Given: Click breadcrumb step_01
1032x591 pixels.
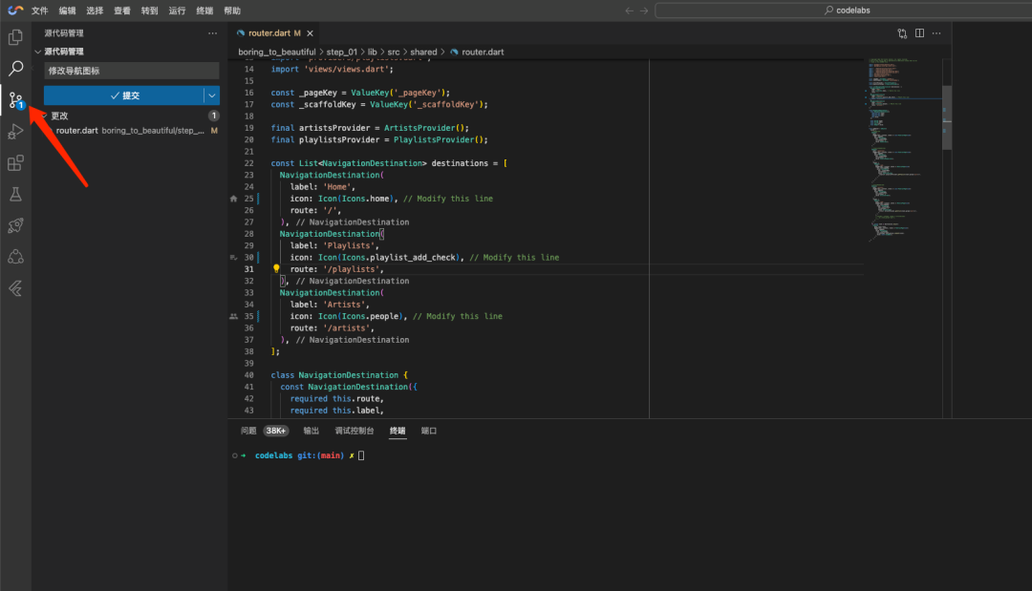Looking at the screenshot, I should click(x=341, y=52).
